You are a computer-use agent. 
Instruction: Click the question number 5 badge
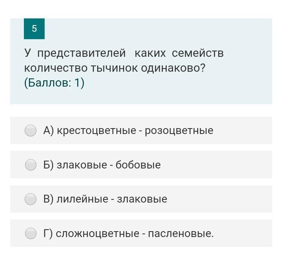[x=34, y=29]
